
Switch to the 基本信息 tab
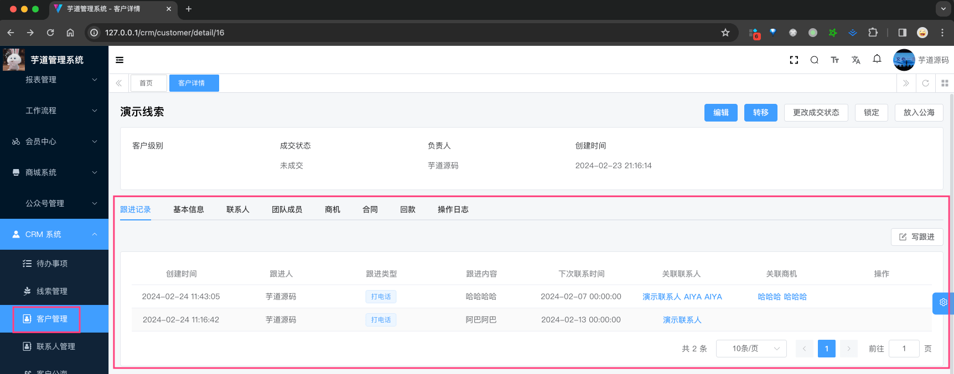point(188,209)
